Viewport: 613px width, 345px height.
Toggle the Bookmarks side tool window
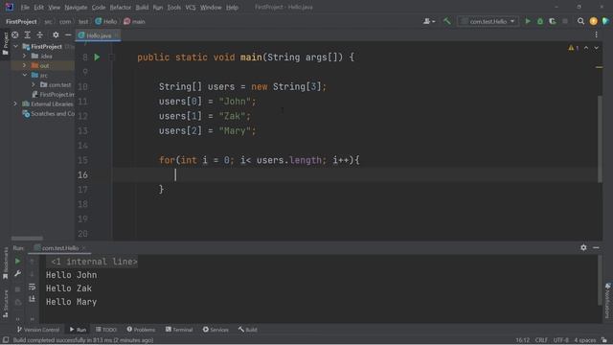pyautogui.click(x=5, y=264)
